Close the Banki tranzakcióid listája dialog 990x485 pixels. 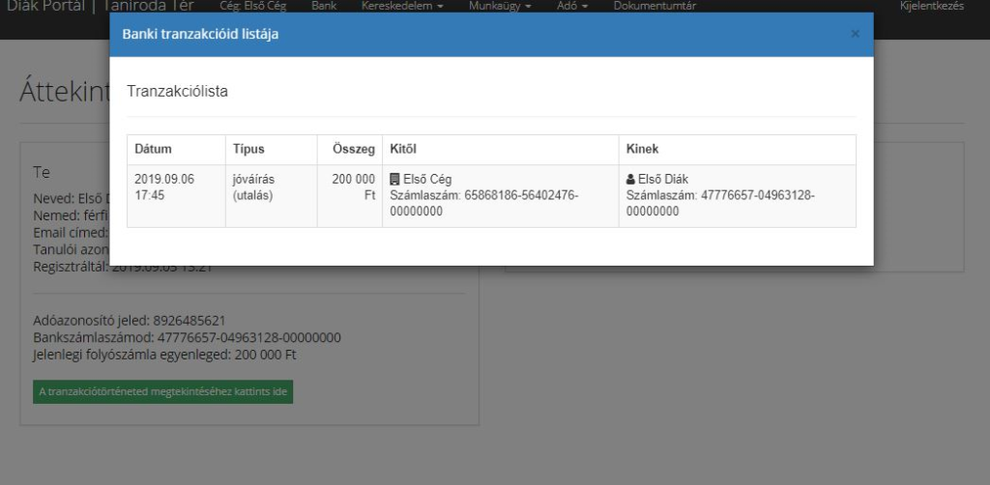tap(855, 34)
